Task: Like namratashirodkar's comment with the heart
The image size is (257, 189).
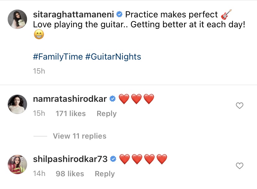Action: click(x=240, y=106)
